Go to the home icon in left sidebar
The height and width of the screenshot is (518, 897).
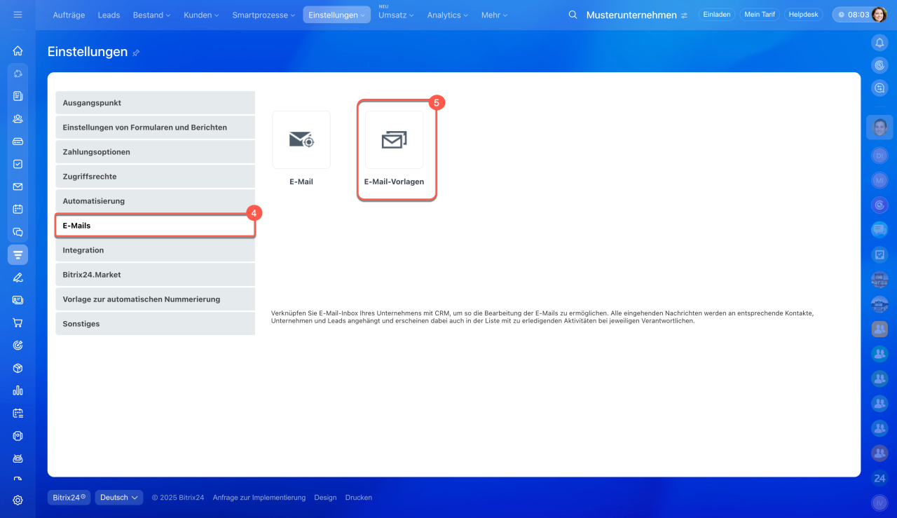(18, 50)
